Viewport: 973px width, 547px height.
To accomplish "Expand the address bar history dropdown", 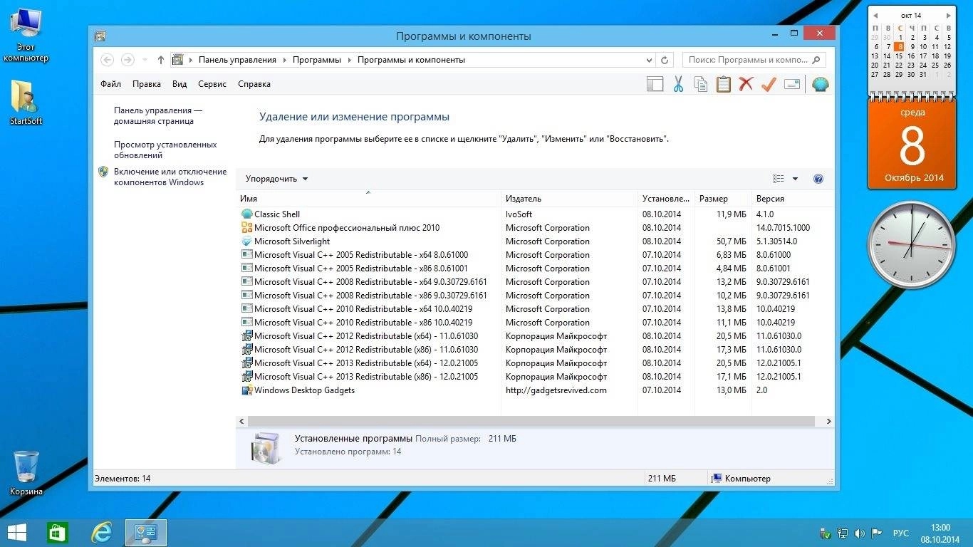I will pyautogui.click(x=649, y=60).
